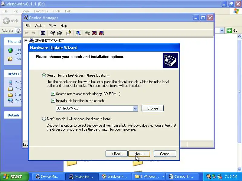This screenshot has width=242, height=181.
Task: Click the Device Manager title bar icon
Action: click(x=26, y=18)
